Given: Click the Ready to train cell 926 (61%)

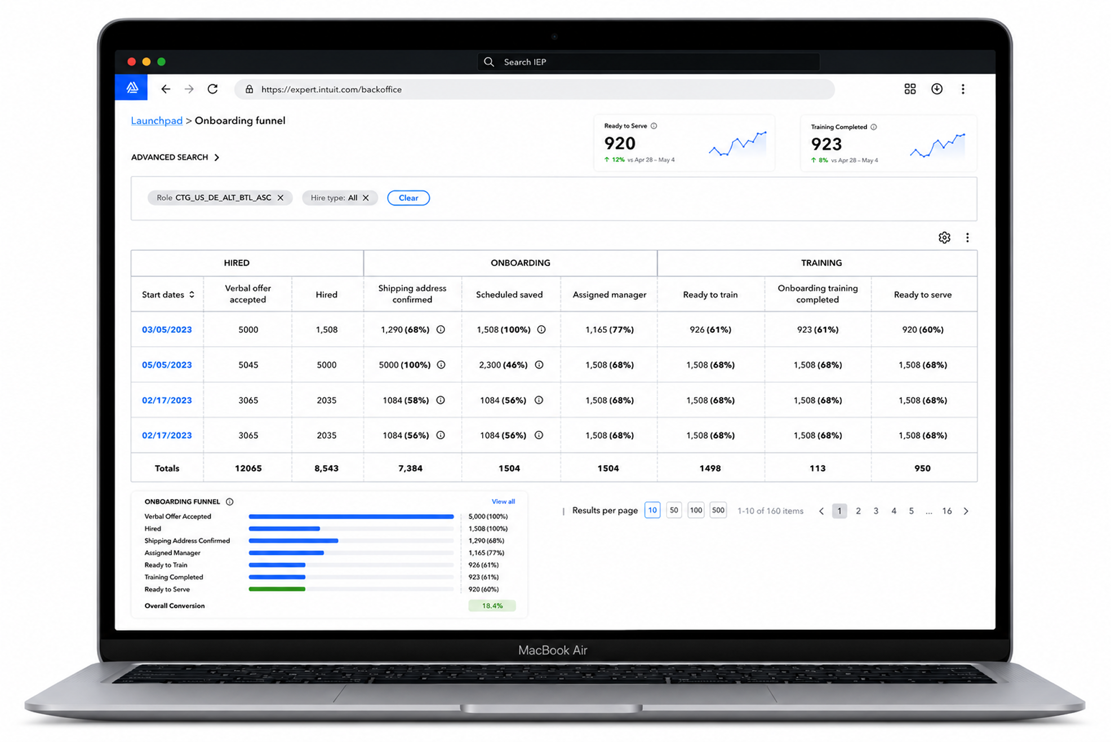Looking at the screenshot, I should 710,329.
